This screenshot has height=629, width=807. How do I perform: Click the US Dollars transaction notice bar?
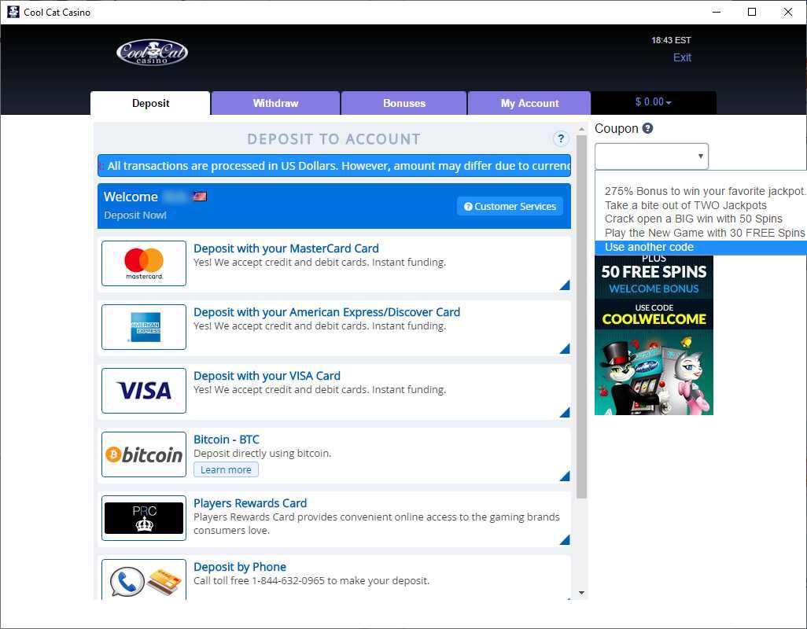pyautogui.click(x=334, y=166)
